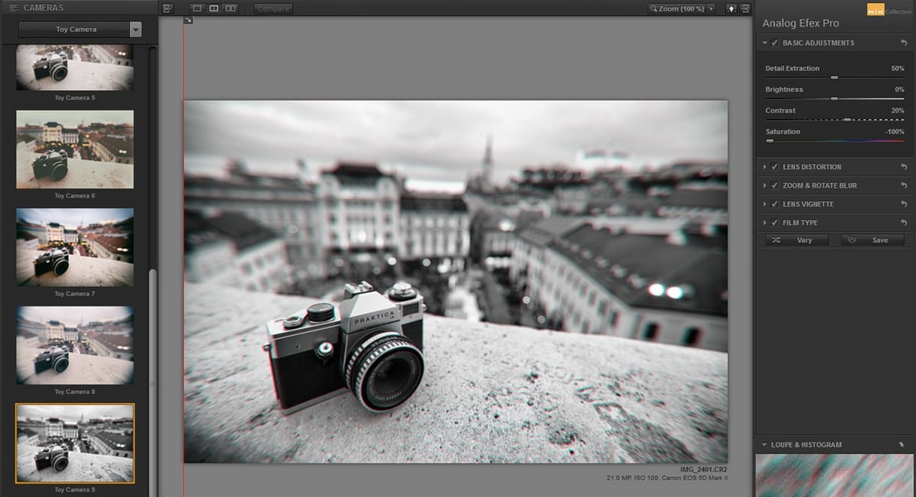This screenshot has width=916, height=497.
Task: Click the small arrow marker above the split line
Action: (x=188, y=20)
